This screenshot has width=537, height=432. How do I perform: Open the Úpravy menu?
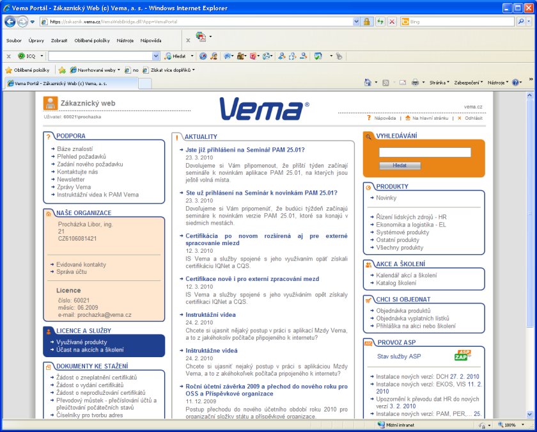36,40
